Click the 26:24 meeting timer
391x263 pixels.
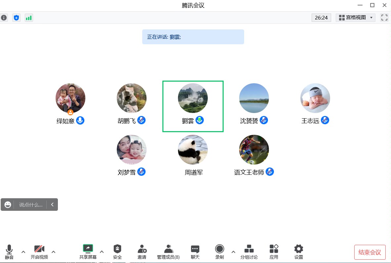pos(321,18)
